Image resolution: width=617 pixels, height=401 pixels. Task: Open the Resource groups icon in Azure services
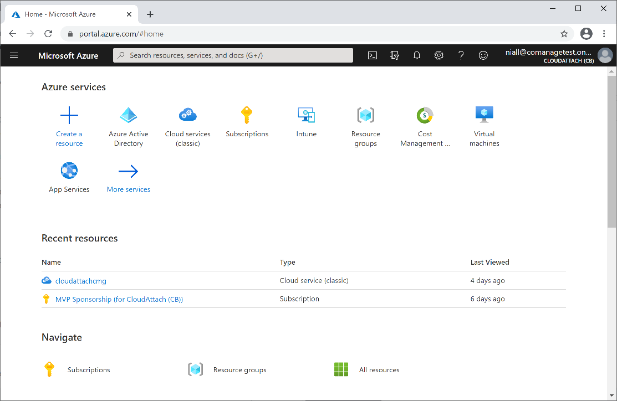365,115
